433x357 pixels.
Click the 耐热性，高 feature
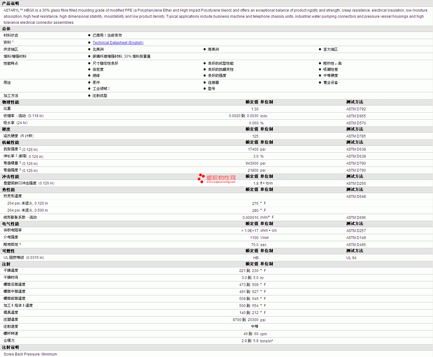point(332,63)
